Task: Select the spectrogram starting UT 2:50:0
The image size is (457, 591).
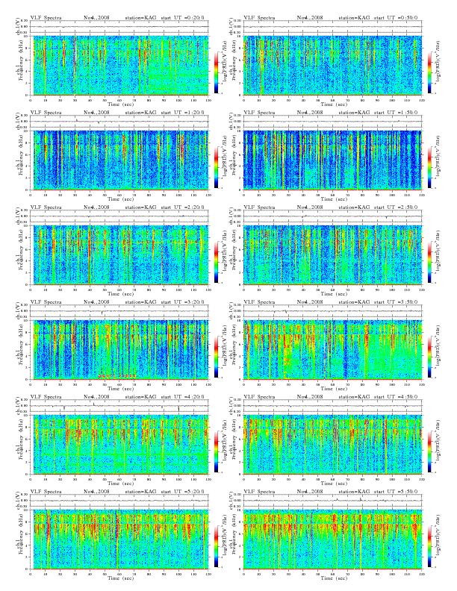Action: (x=333, y=255)
